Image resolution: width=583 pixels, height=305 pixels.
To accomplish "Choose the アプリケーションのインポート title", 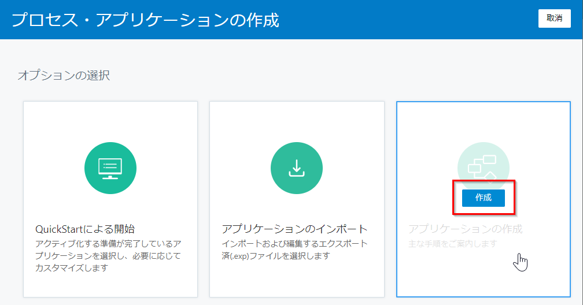I will [295, 228].
